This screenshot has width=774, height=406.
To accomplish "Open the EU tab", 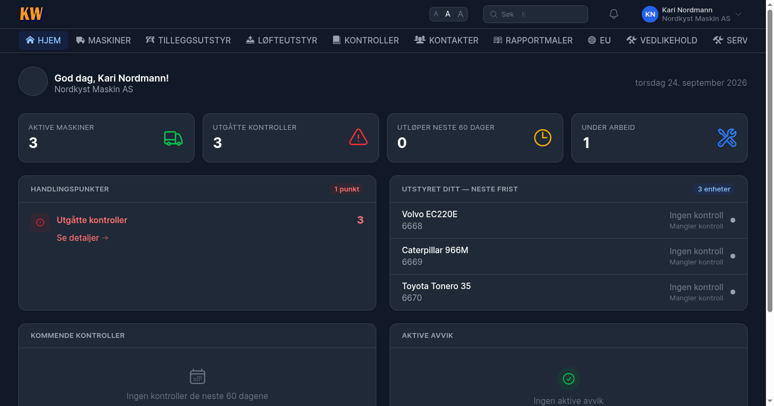I will point(599,40).
